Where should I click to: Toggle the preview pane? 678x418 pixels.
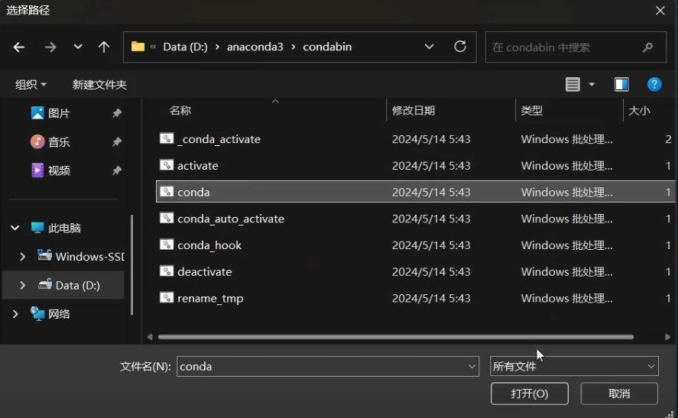[621, 84]
